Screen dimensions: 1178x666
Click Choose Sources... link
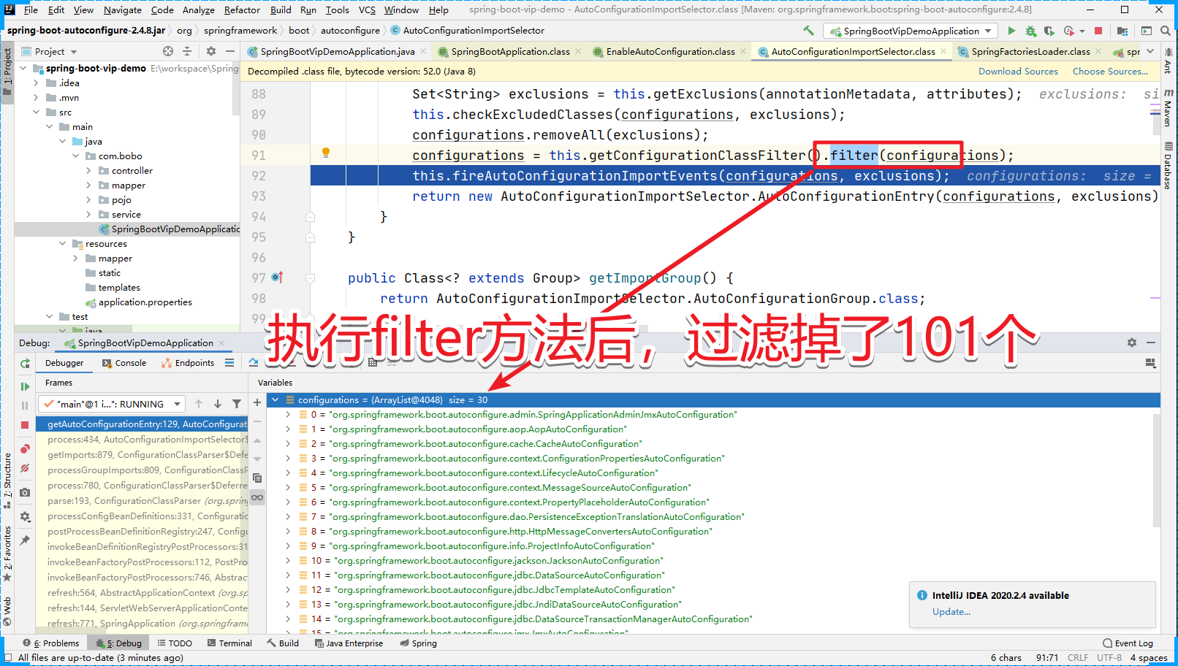[x=1110, y=72]
